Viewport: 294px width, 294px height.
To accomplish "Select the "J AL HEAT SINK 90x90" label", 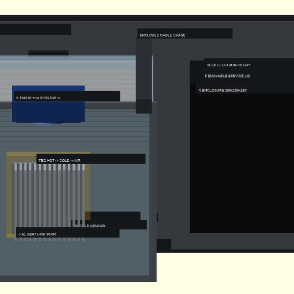I will pos(68,232).
